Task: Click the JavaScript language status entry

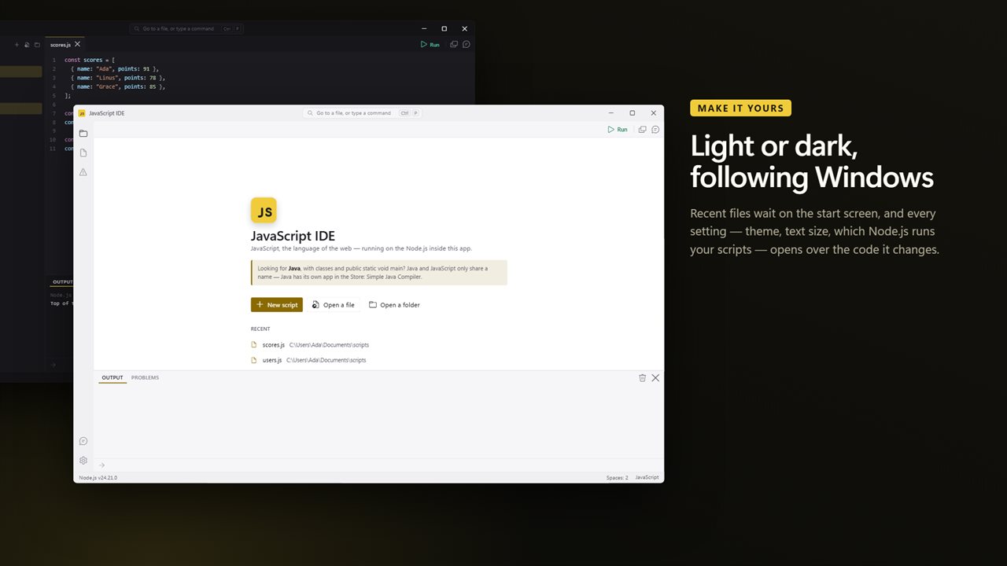Action: (x=647, y=478)
